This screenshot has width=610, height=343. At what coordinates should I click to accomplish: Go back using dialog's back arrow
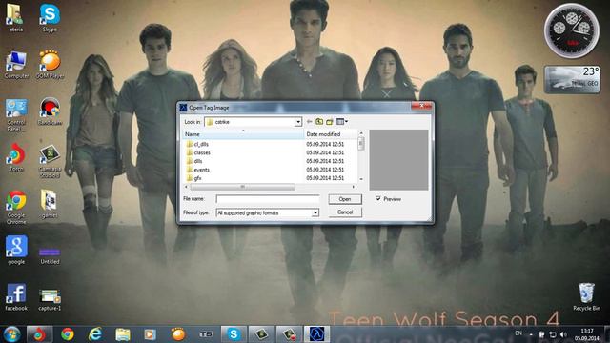[309, 122]
